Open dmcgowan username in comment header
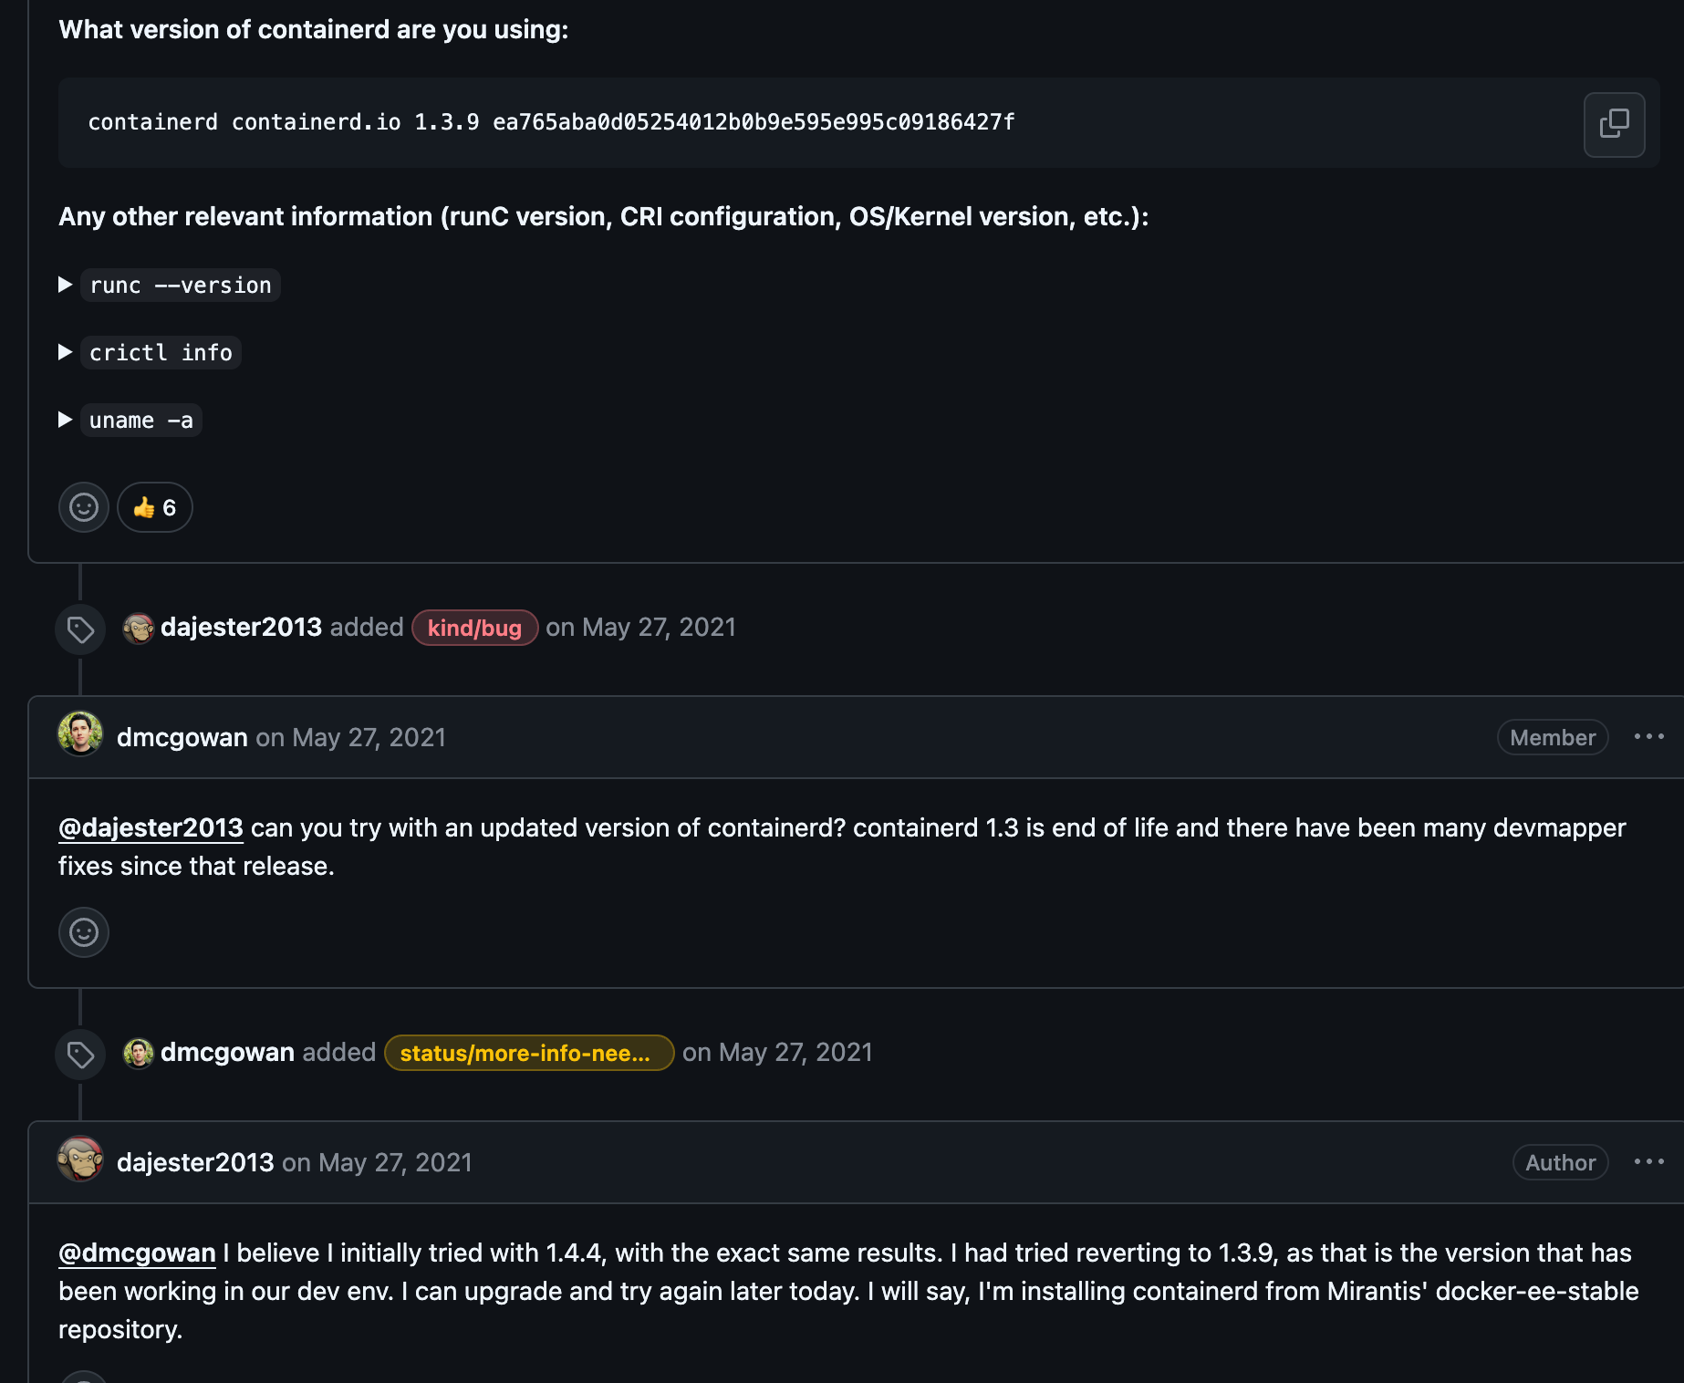Screen dimensions: 1684x1383 click(182, 737)
